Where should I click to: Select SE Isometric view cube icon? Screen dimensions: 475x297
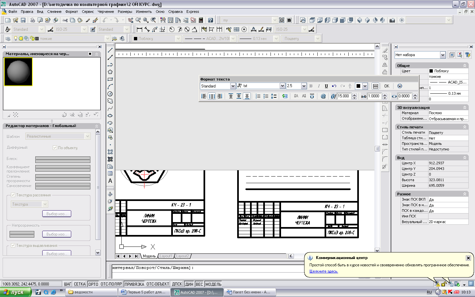[367, 20]
